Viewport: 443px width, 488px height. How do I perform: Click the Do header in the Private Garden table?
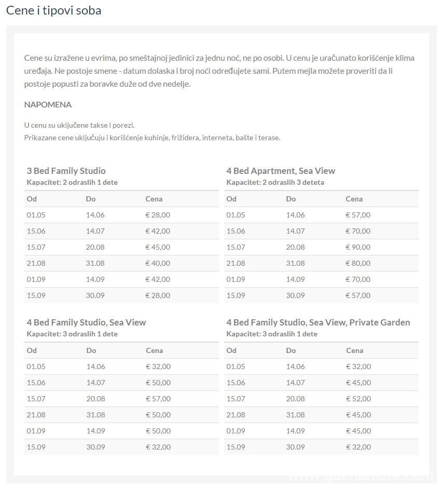click(291, 350)
